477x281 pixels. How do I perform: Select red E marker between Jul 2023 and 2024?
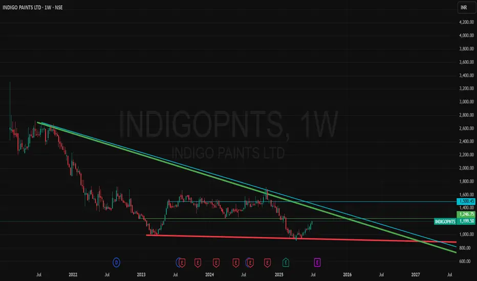tap(198, 262)
